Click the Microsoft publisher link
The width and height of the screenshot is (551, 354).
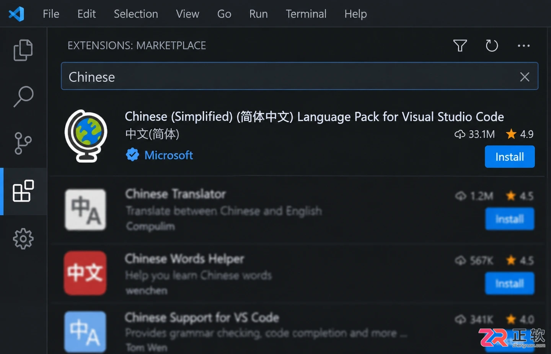tap(169, 155)
